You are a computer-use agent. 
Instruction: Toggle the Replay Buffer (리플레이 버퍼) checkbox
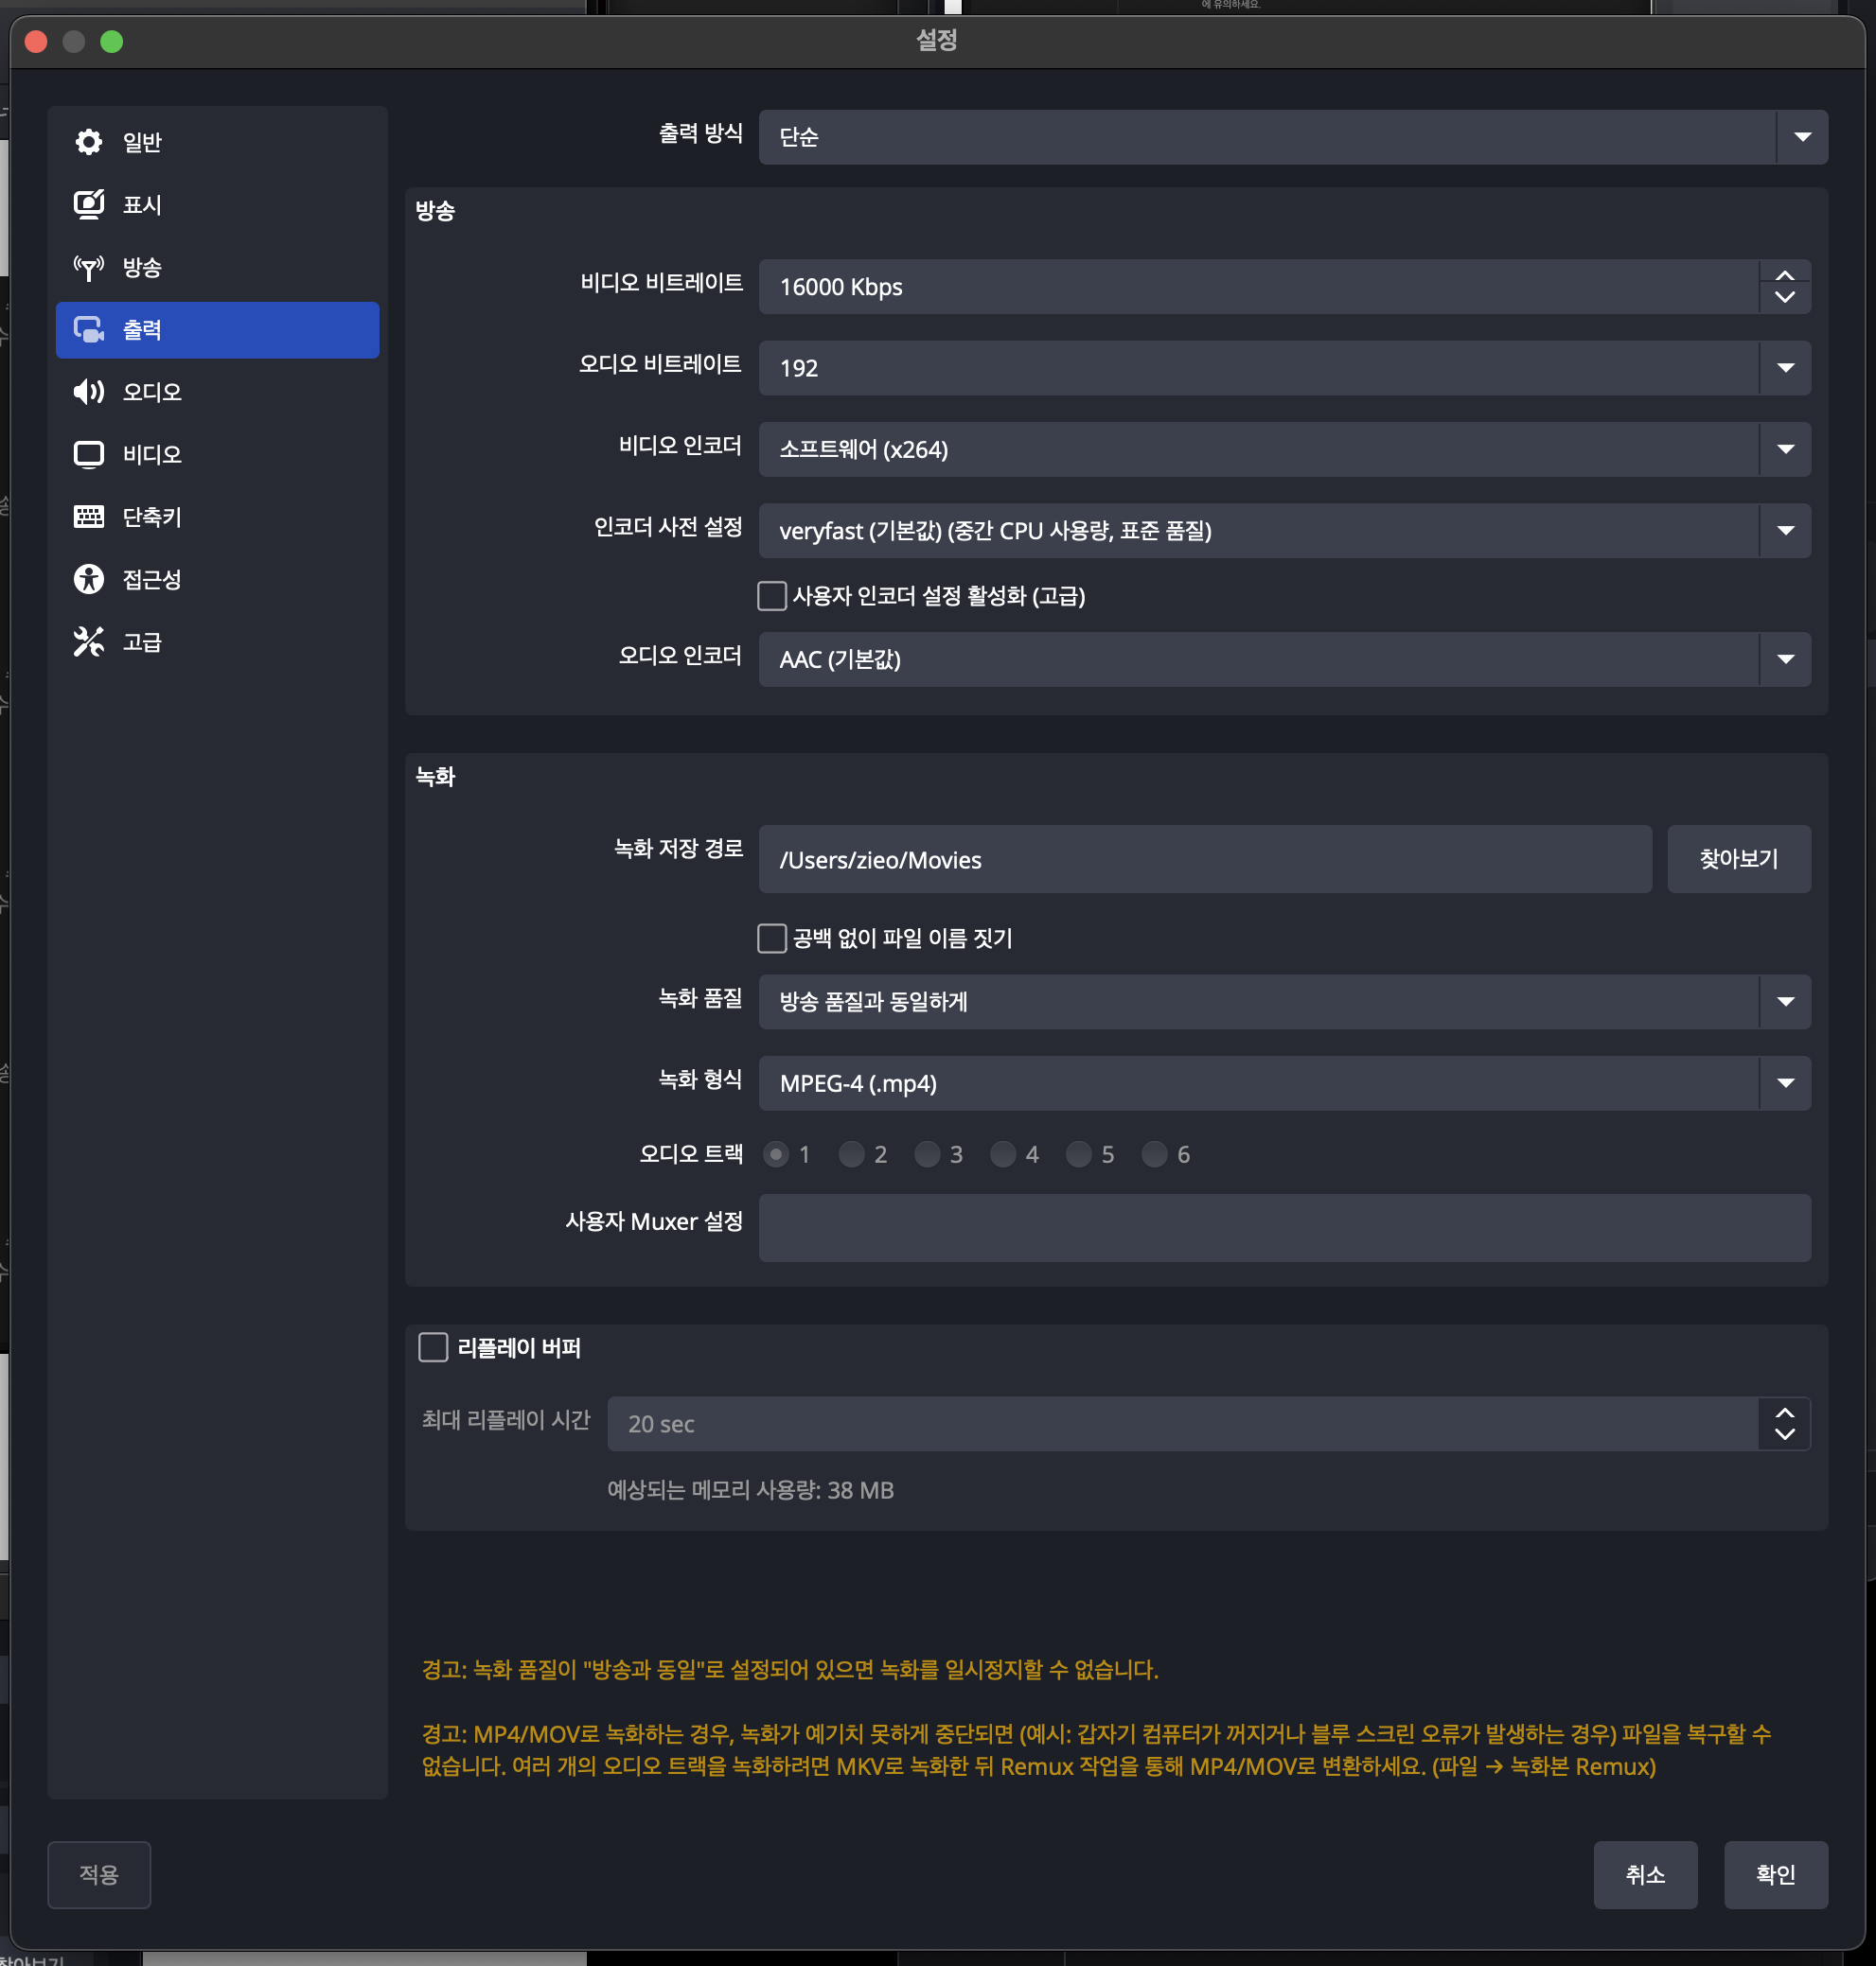pyautogui.click(x=433, y=1347)
